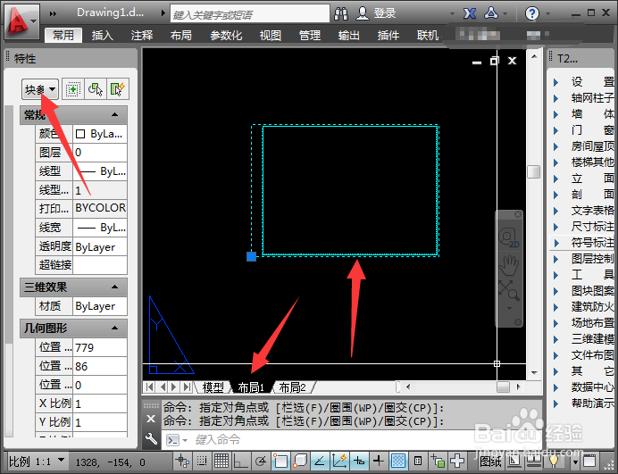Jump to last layout tab arrow

187,387
